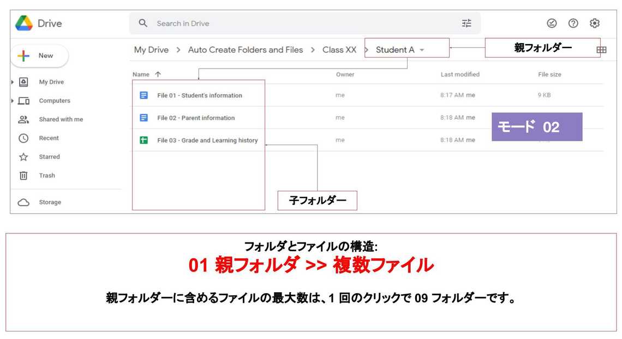
Task: Expand the My Drive tree arrow
Action: coord(13,82)
